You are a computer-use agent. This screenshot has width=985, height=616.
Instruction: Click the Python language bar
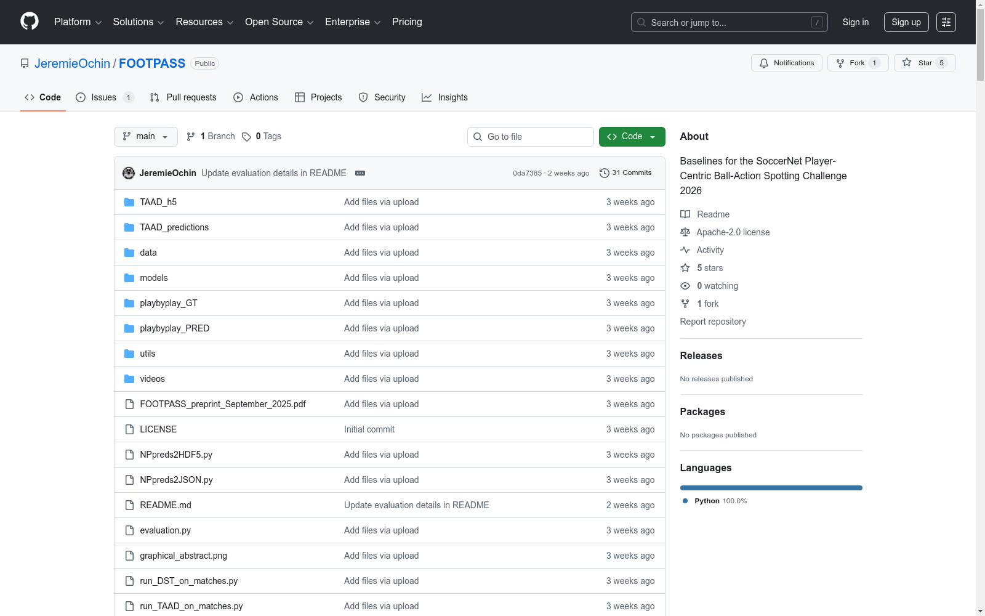point(771,488)
